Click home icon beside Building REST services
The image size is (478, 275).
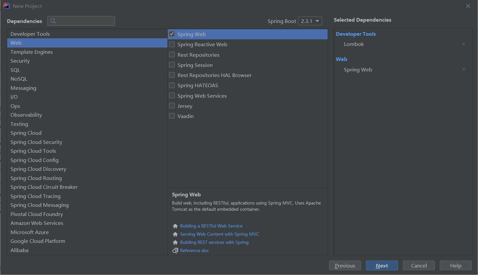pyautogui.click(x=175, y=243)
